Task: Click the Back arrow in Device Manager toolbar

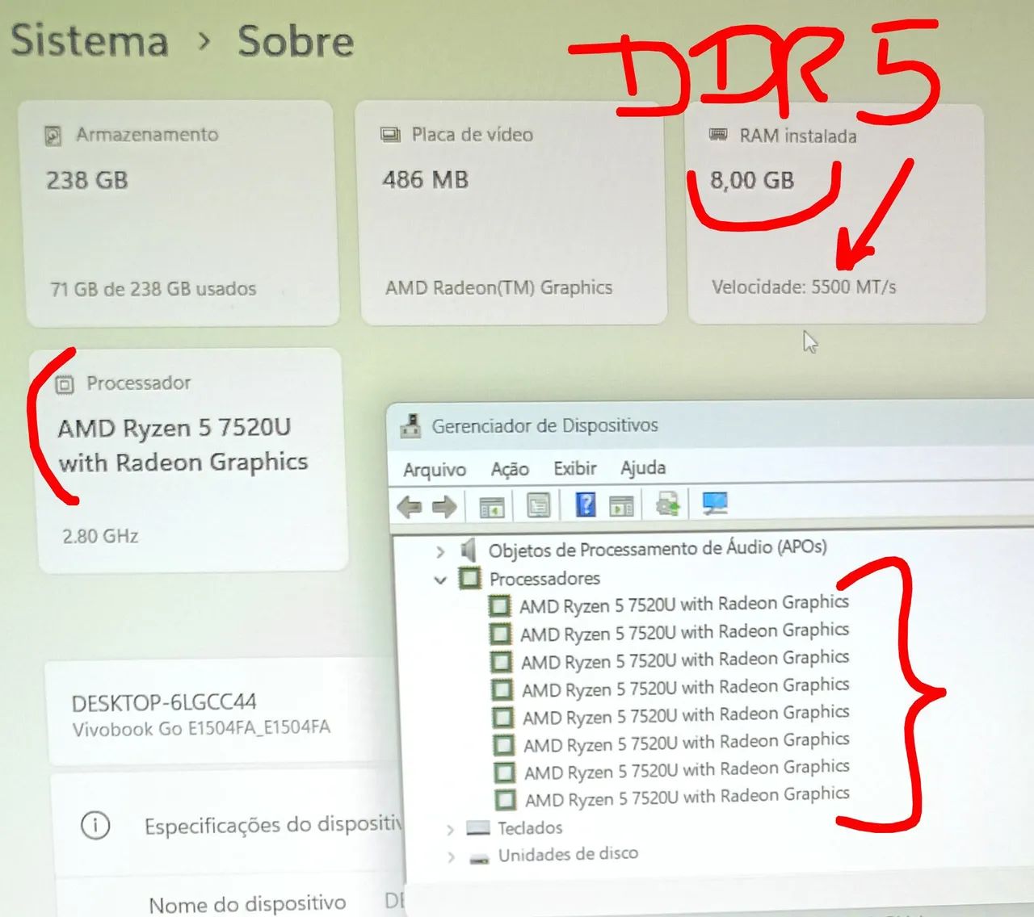Action: click(x=410, y=507)
